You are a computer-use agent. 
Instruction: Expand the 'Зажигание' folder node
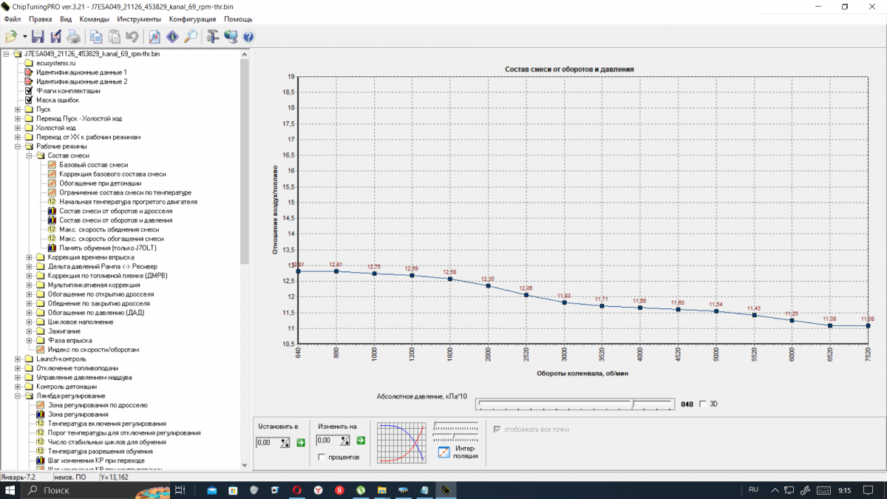(30, 331)
